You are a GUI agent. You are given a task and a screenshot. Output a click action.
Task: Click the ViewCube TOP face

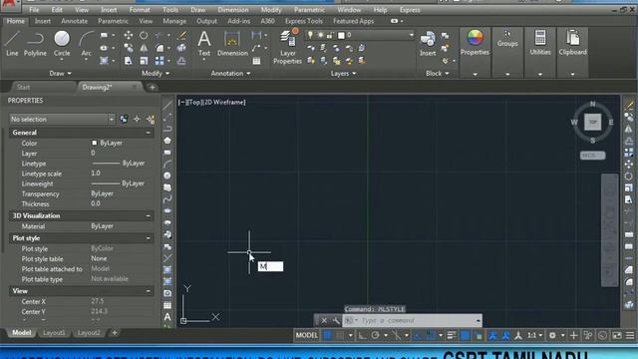593,122
